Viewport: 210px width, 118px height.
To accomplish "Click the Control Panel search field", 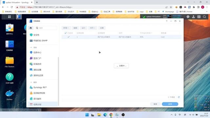I will [x=46, y=28].
